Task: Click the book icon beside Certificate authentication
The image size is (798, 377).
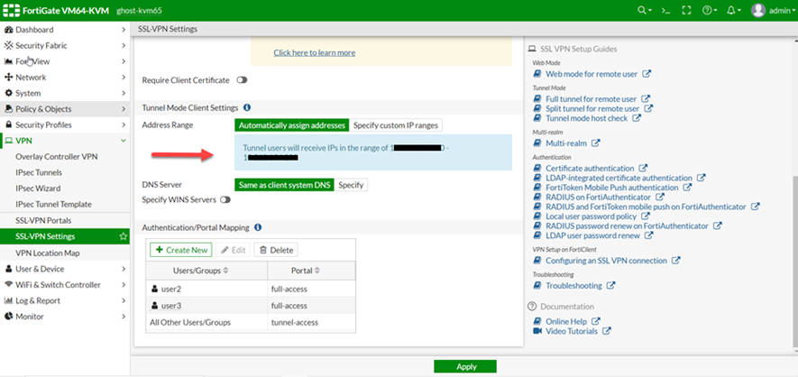Action: (x=537, y=168)
